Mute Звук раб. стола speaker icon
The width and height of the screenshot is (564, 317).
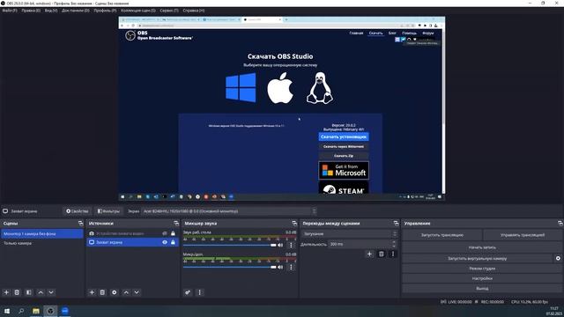point(280,245)
